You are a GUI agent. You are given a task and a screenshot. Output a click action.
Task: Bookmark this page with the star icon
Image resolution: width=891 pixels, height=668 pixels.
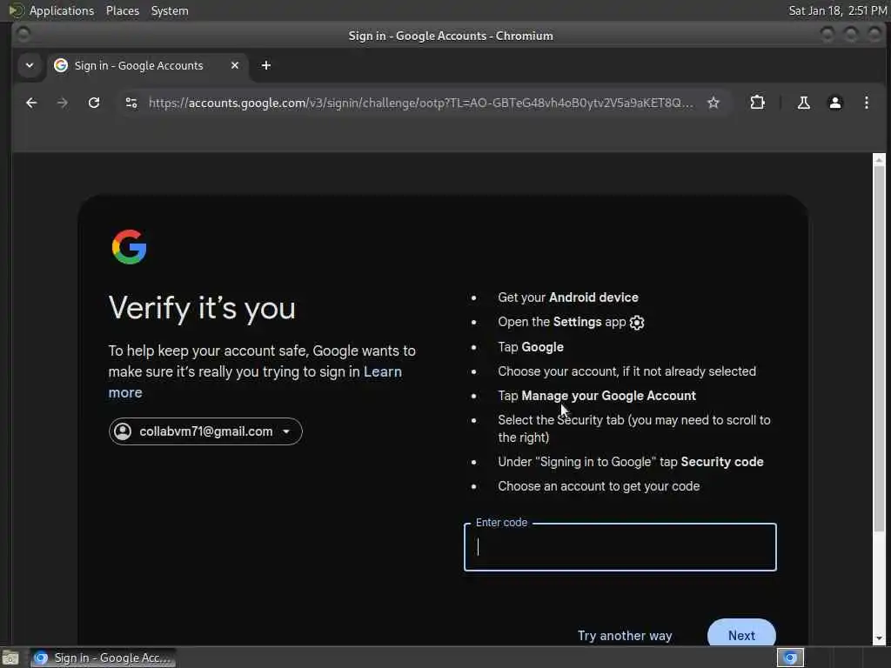pos(713,103)
